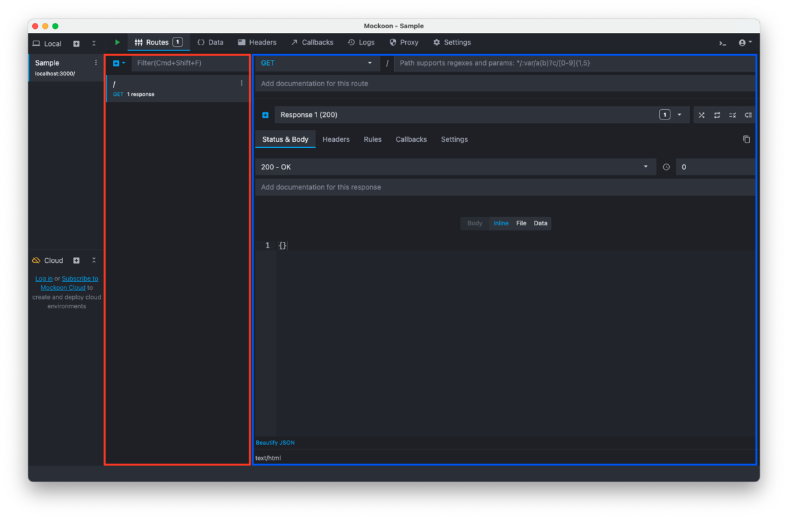Open the Logs tab
788x519 pixels.
click(x=361, y=43)
